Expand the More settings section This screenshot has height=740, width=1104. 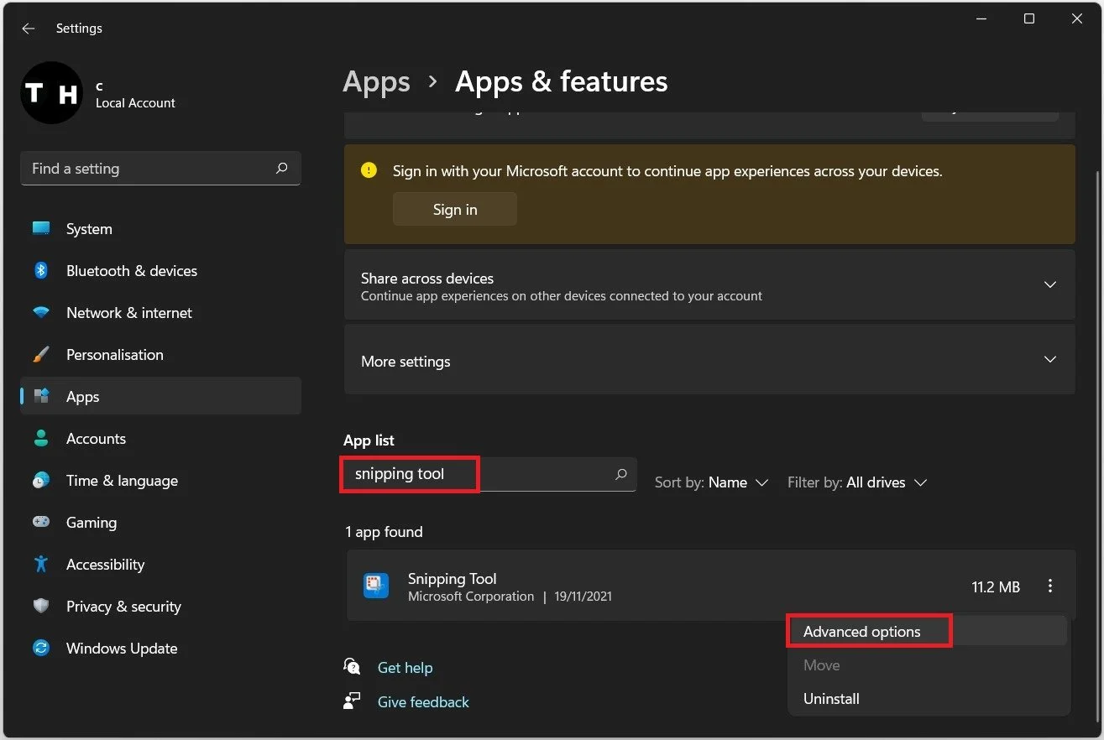(1049, 360)
